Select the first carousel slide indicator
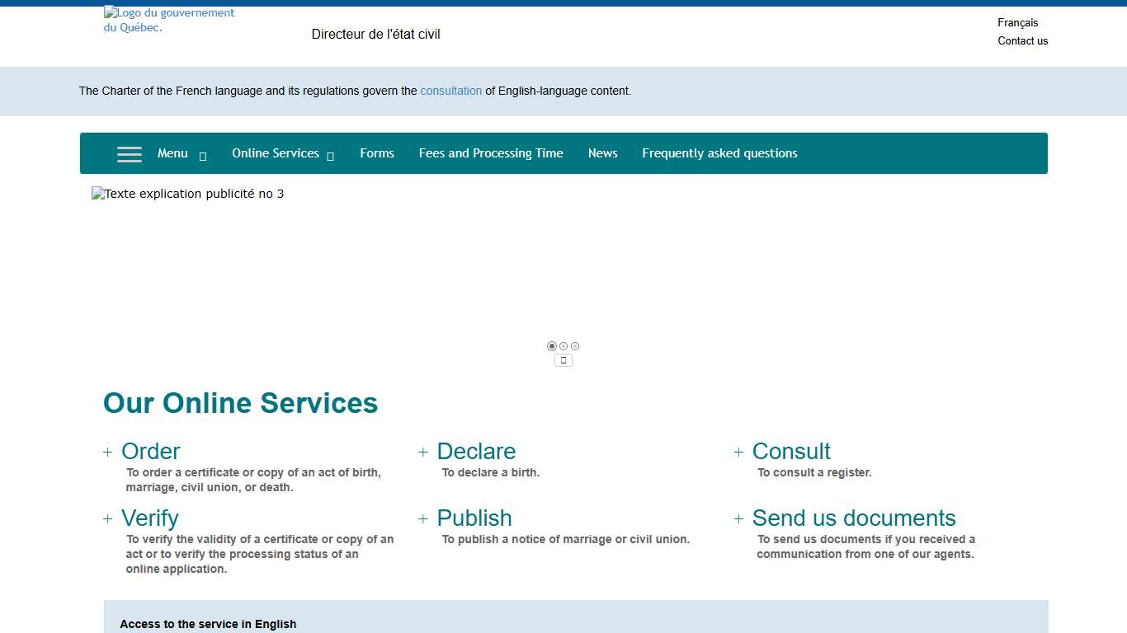This screenshot has height=633, width=1127. tap(552, 346)
